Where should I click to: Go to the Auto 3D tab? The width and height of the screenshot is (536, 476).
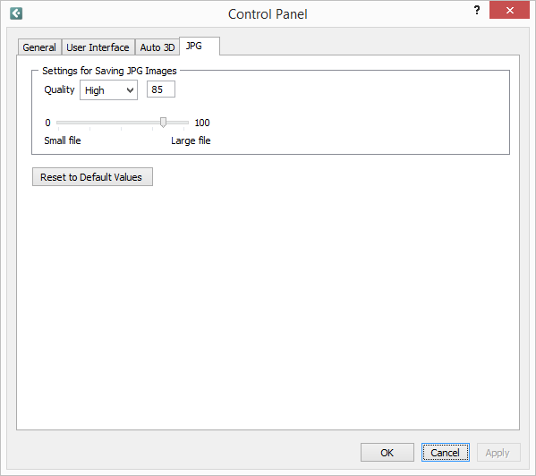[x=157, y=47]
